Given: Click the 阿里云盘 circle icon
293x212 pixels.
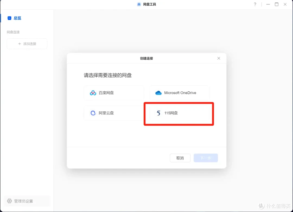Looking at the screenshot, I should [x=93, y=113].
